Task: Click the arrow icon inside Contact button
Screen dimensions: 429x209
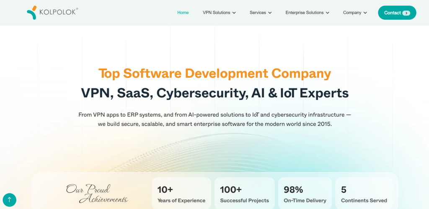Action: 406,13
